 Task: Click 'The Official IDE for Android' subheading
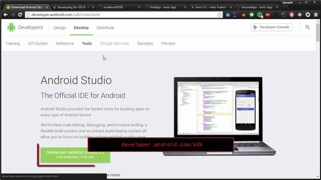coord(83,95)
